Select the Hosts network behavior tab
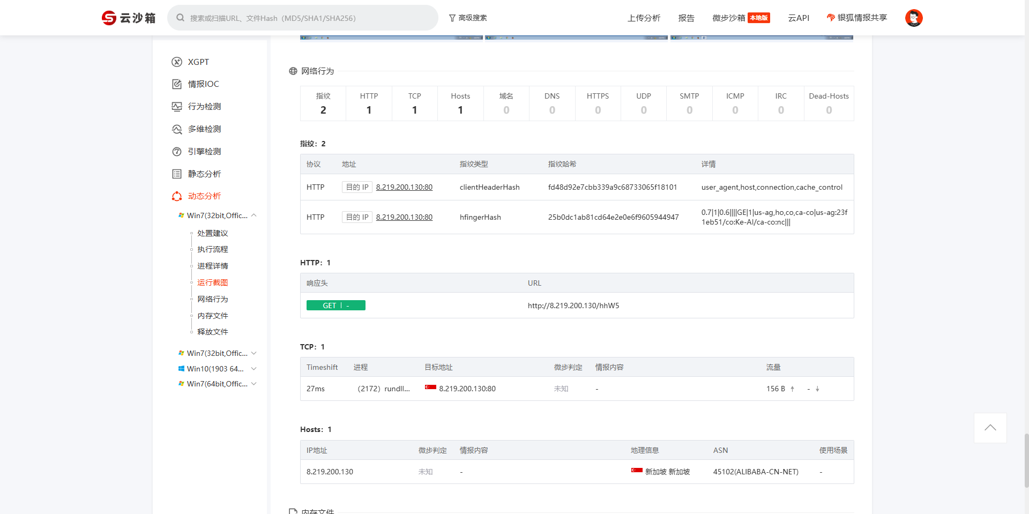 (460, 103)
